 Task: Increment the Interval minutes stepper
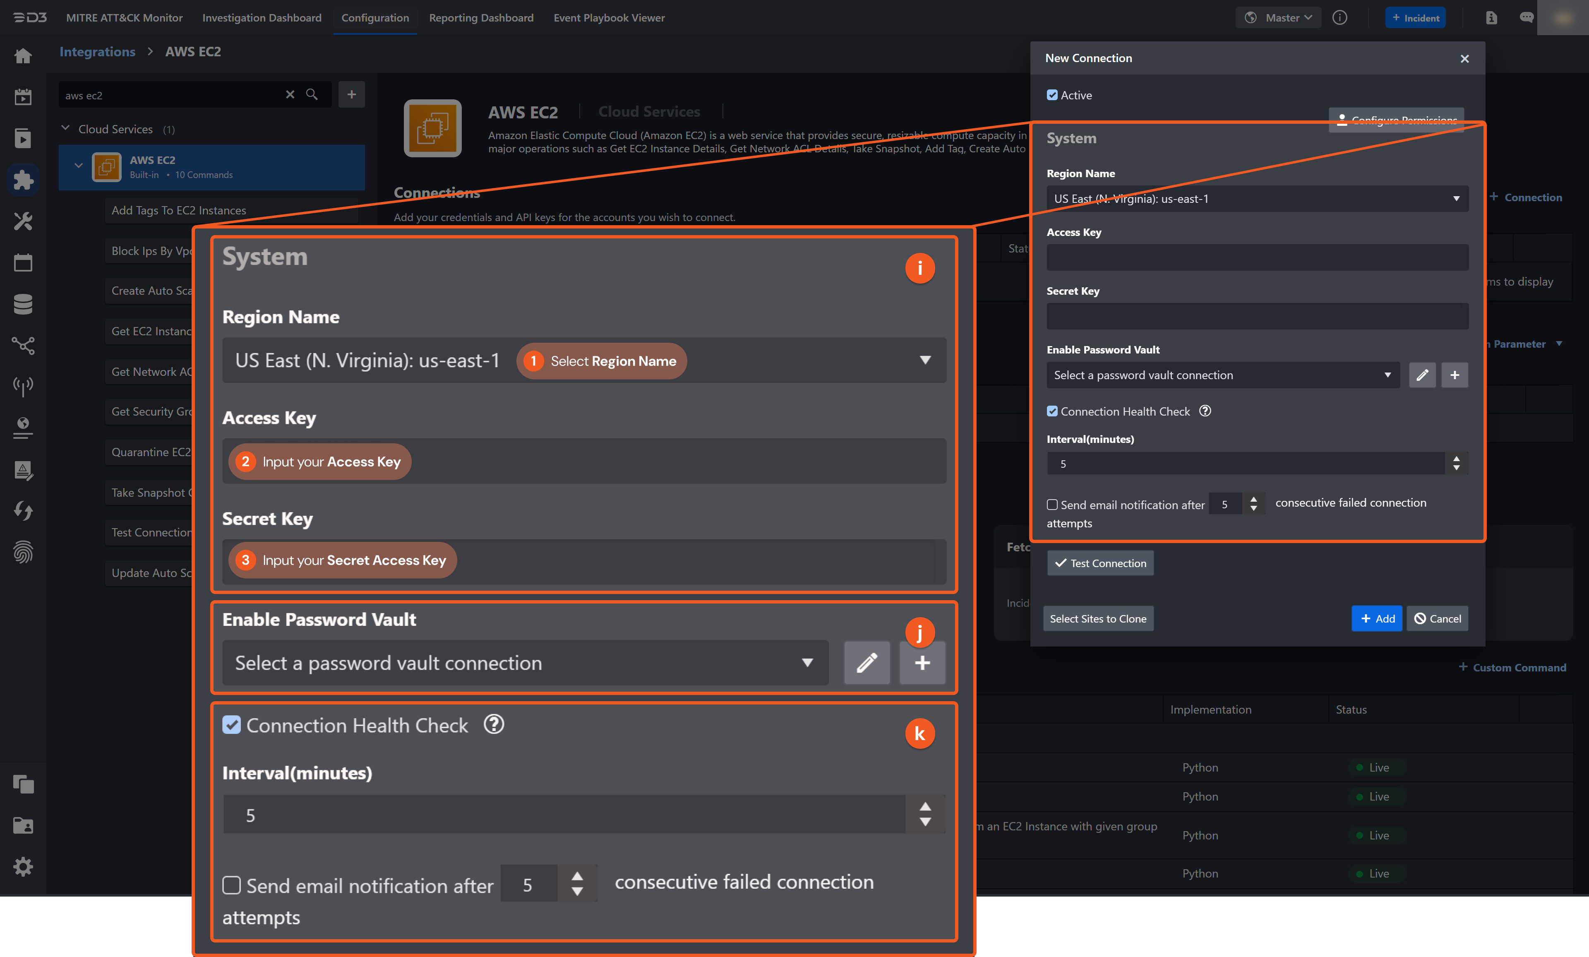1456,459
